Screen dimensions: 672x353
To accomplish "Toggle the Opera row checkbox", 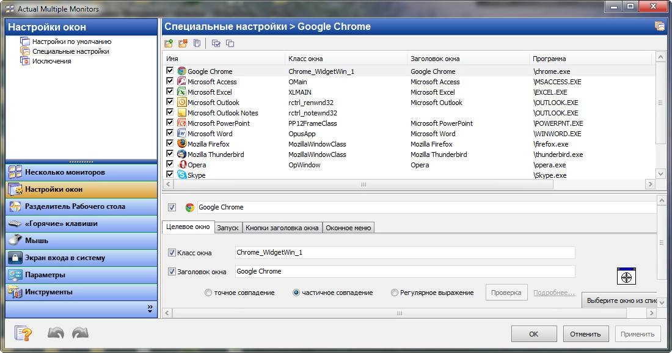I will pyautogui.click(x=170, y=164).
